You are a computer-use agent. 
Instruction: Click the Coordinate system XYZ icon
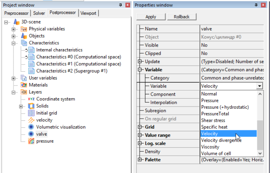pos(31,99)
